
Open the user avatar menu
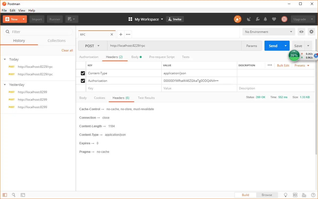(284, 19)
